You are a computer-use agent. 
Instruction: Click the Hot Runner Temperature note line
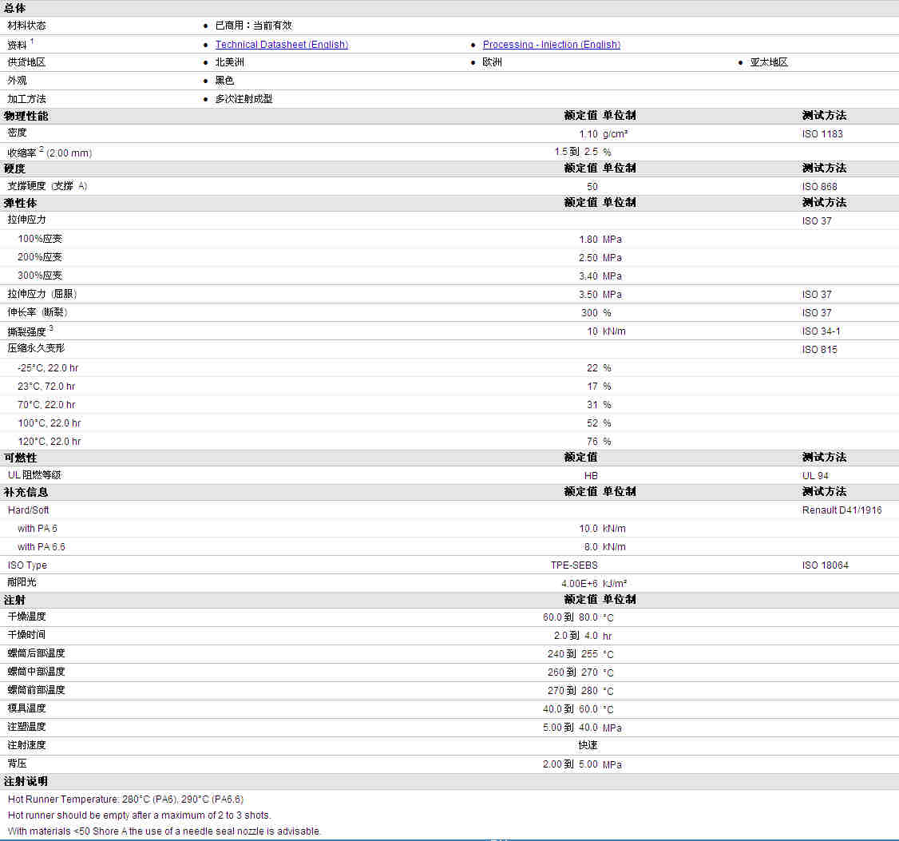tap(125, 799)
